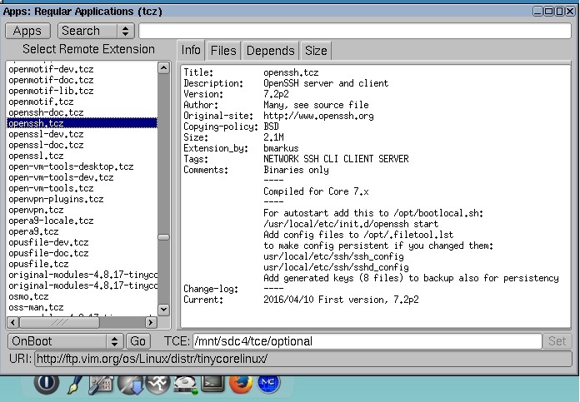Click the Apps menu button
Viewport: 580px width, 402px height.
pyautogui.click(x=27, y=31)
